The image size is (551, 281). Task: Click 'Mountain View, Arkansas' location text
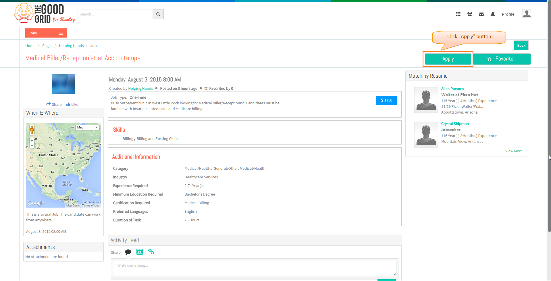[462, 141]
